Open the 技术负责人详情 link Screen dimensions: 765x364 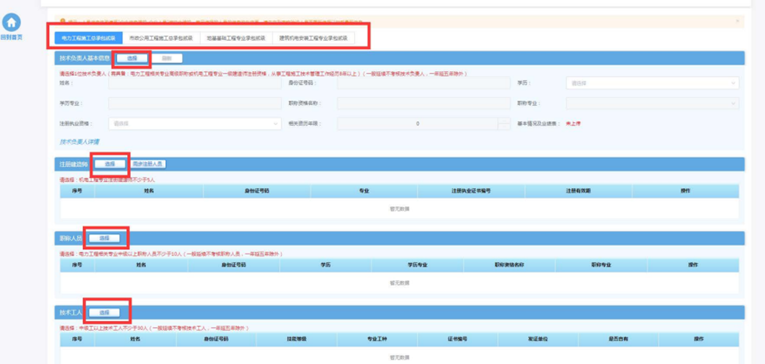click(79, 142)
